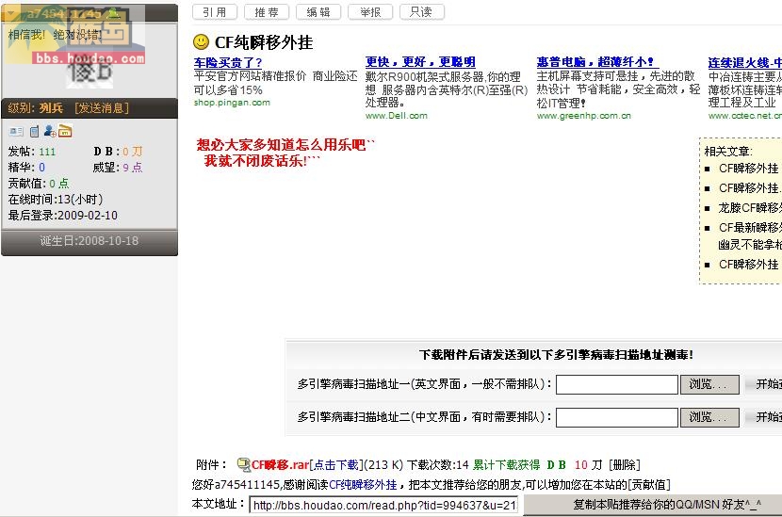Select the thread URL text field
Screen dimensions: 782x517
click(384, 505)
